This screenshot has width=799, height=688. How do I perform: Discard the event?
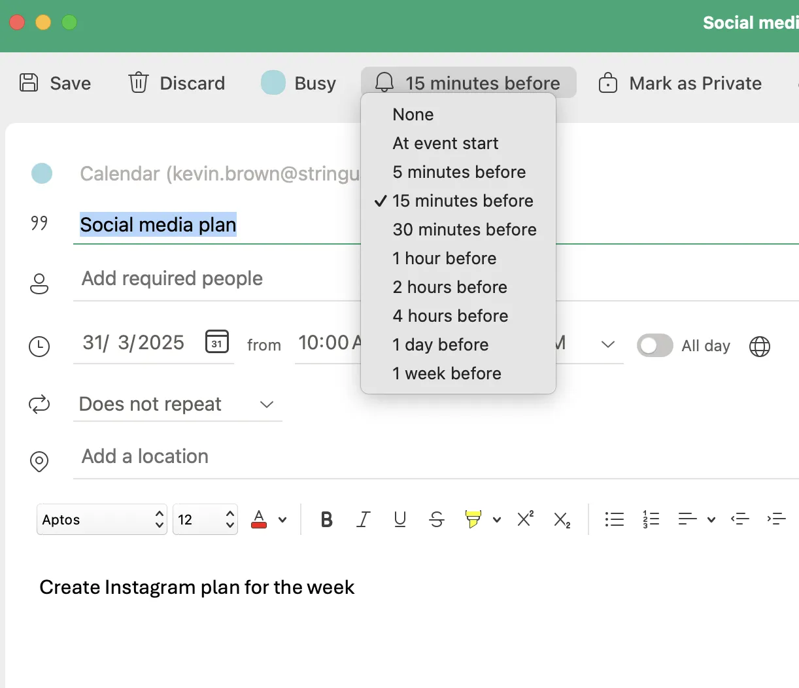177,83
